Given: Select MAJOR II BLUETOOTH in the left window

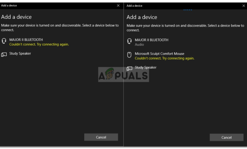Looking at the screenshot, I should pos(26,40).
